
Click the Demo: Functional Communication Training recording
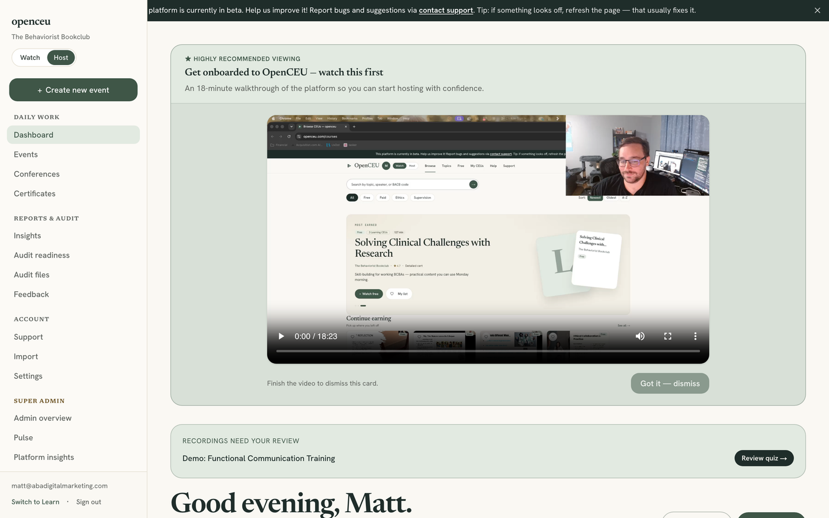click(259, 458)
